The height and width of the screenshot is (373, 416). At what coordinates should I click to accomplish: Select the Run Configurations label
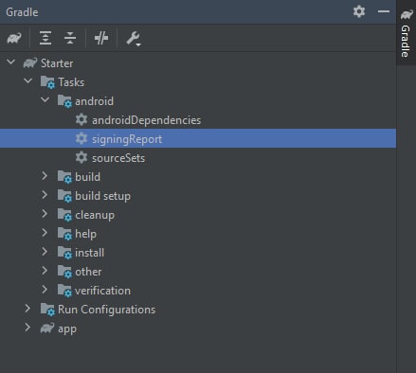point(107,310)
